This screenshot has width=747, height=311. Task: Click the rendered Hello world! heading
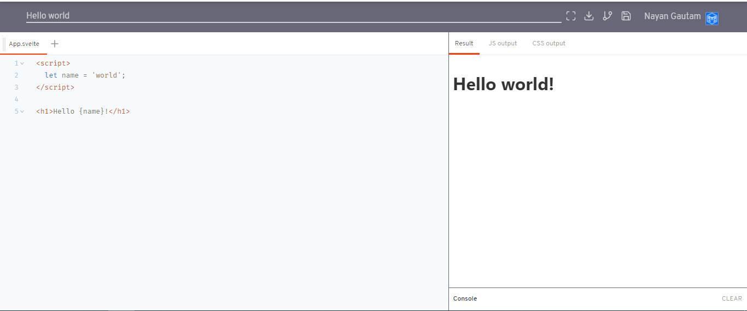(504, 84)
